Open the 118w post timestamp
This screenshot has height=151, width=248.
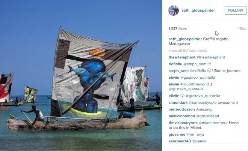(x=242, y=29)
